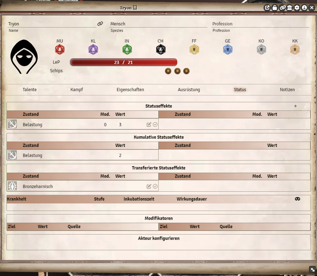Click the infinity icon in the Krankheit header
This screenshot has width=317, height=276.
pyautogui.click(x=298, y=199)
